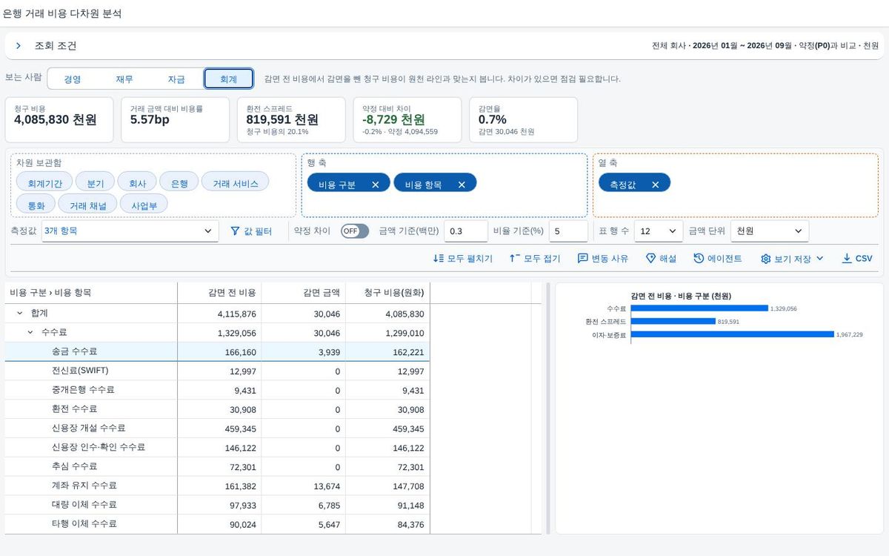Screen dimensions: 889x556
Task: Collapse the 합계 row
Action: coord(19,314)
